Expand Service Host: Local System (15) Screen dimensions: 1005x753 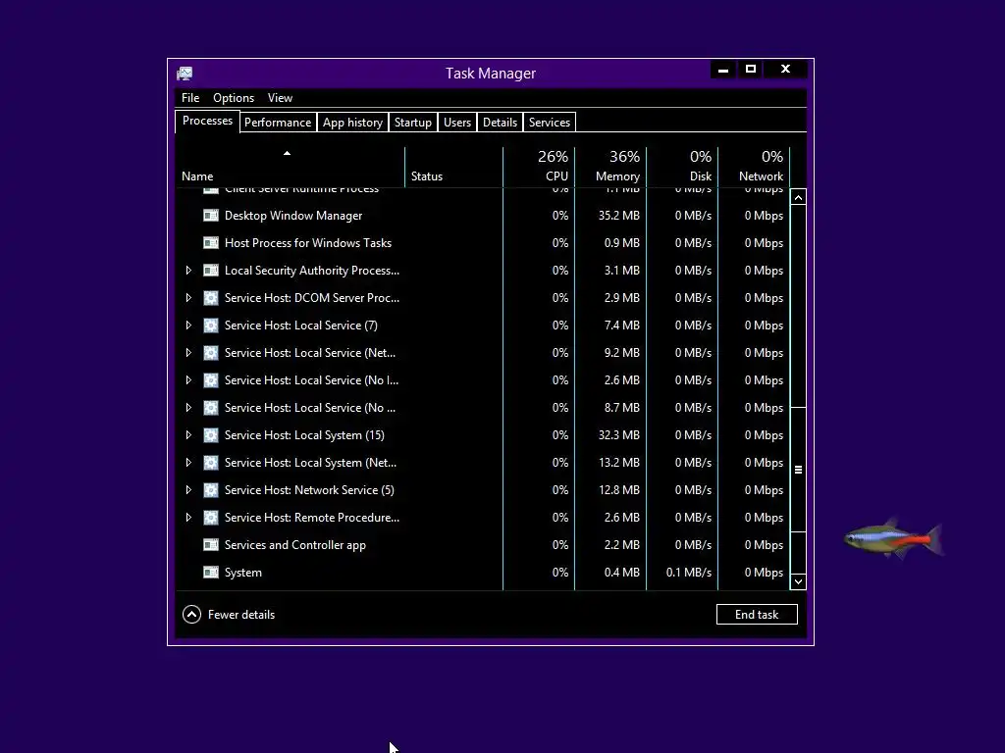(188, 435)
